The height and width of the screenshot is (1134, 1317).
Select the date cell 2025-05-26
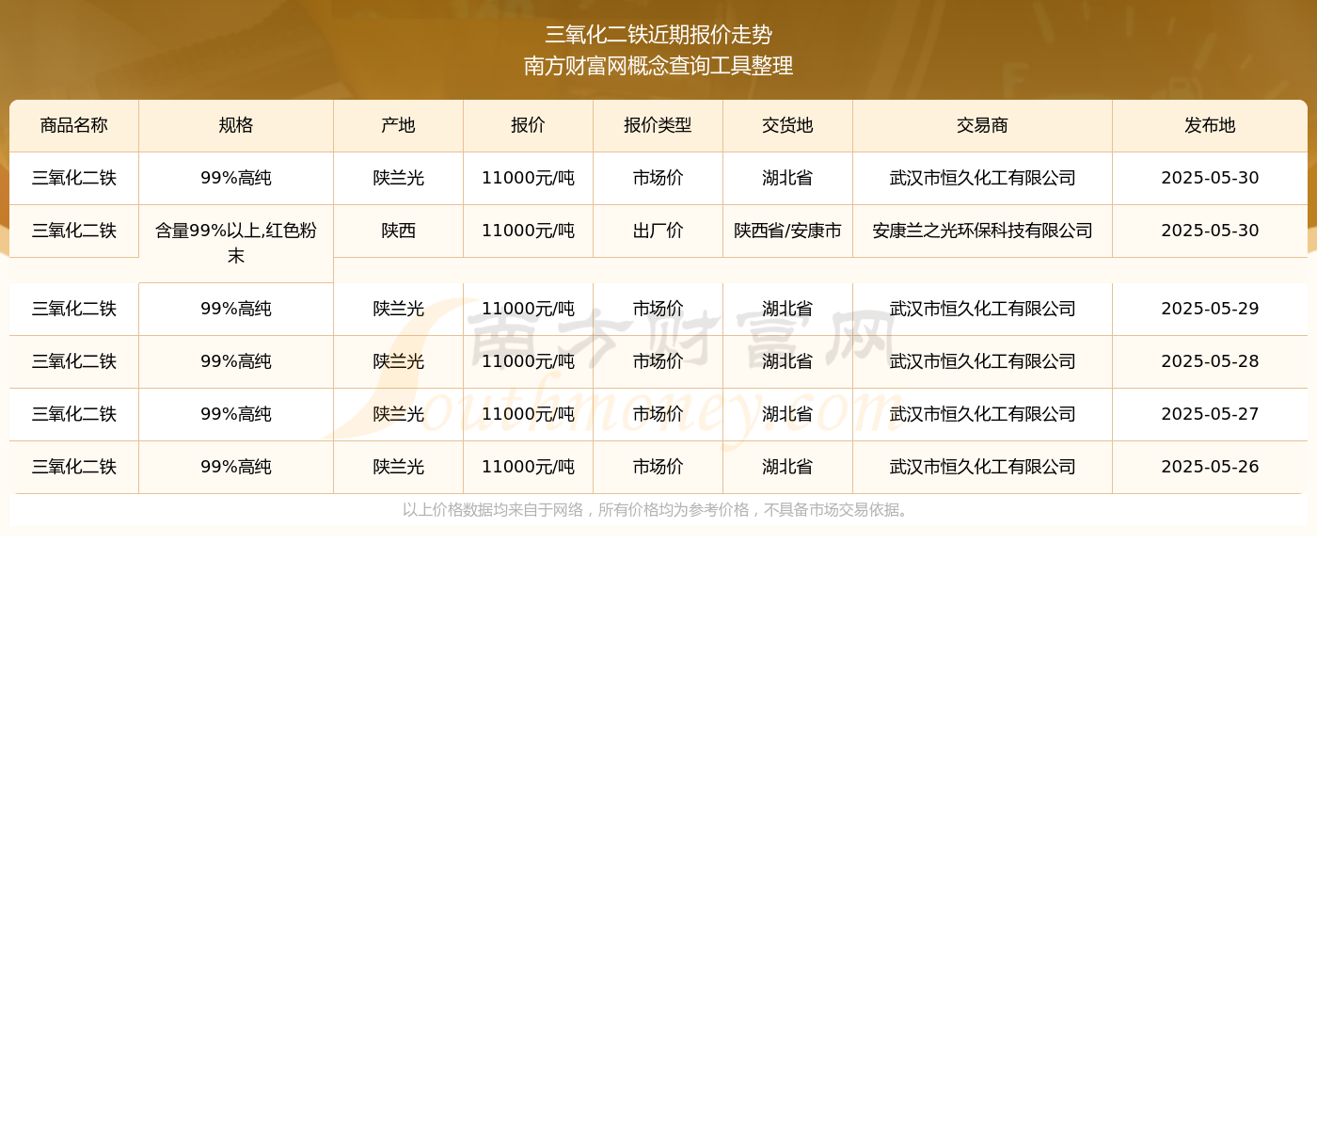(1210, 467)
